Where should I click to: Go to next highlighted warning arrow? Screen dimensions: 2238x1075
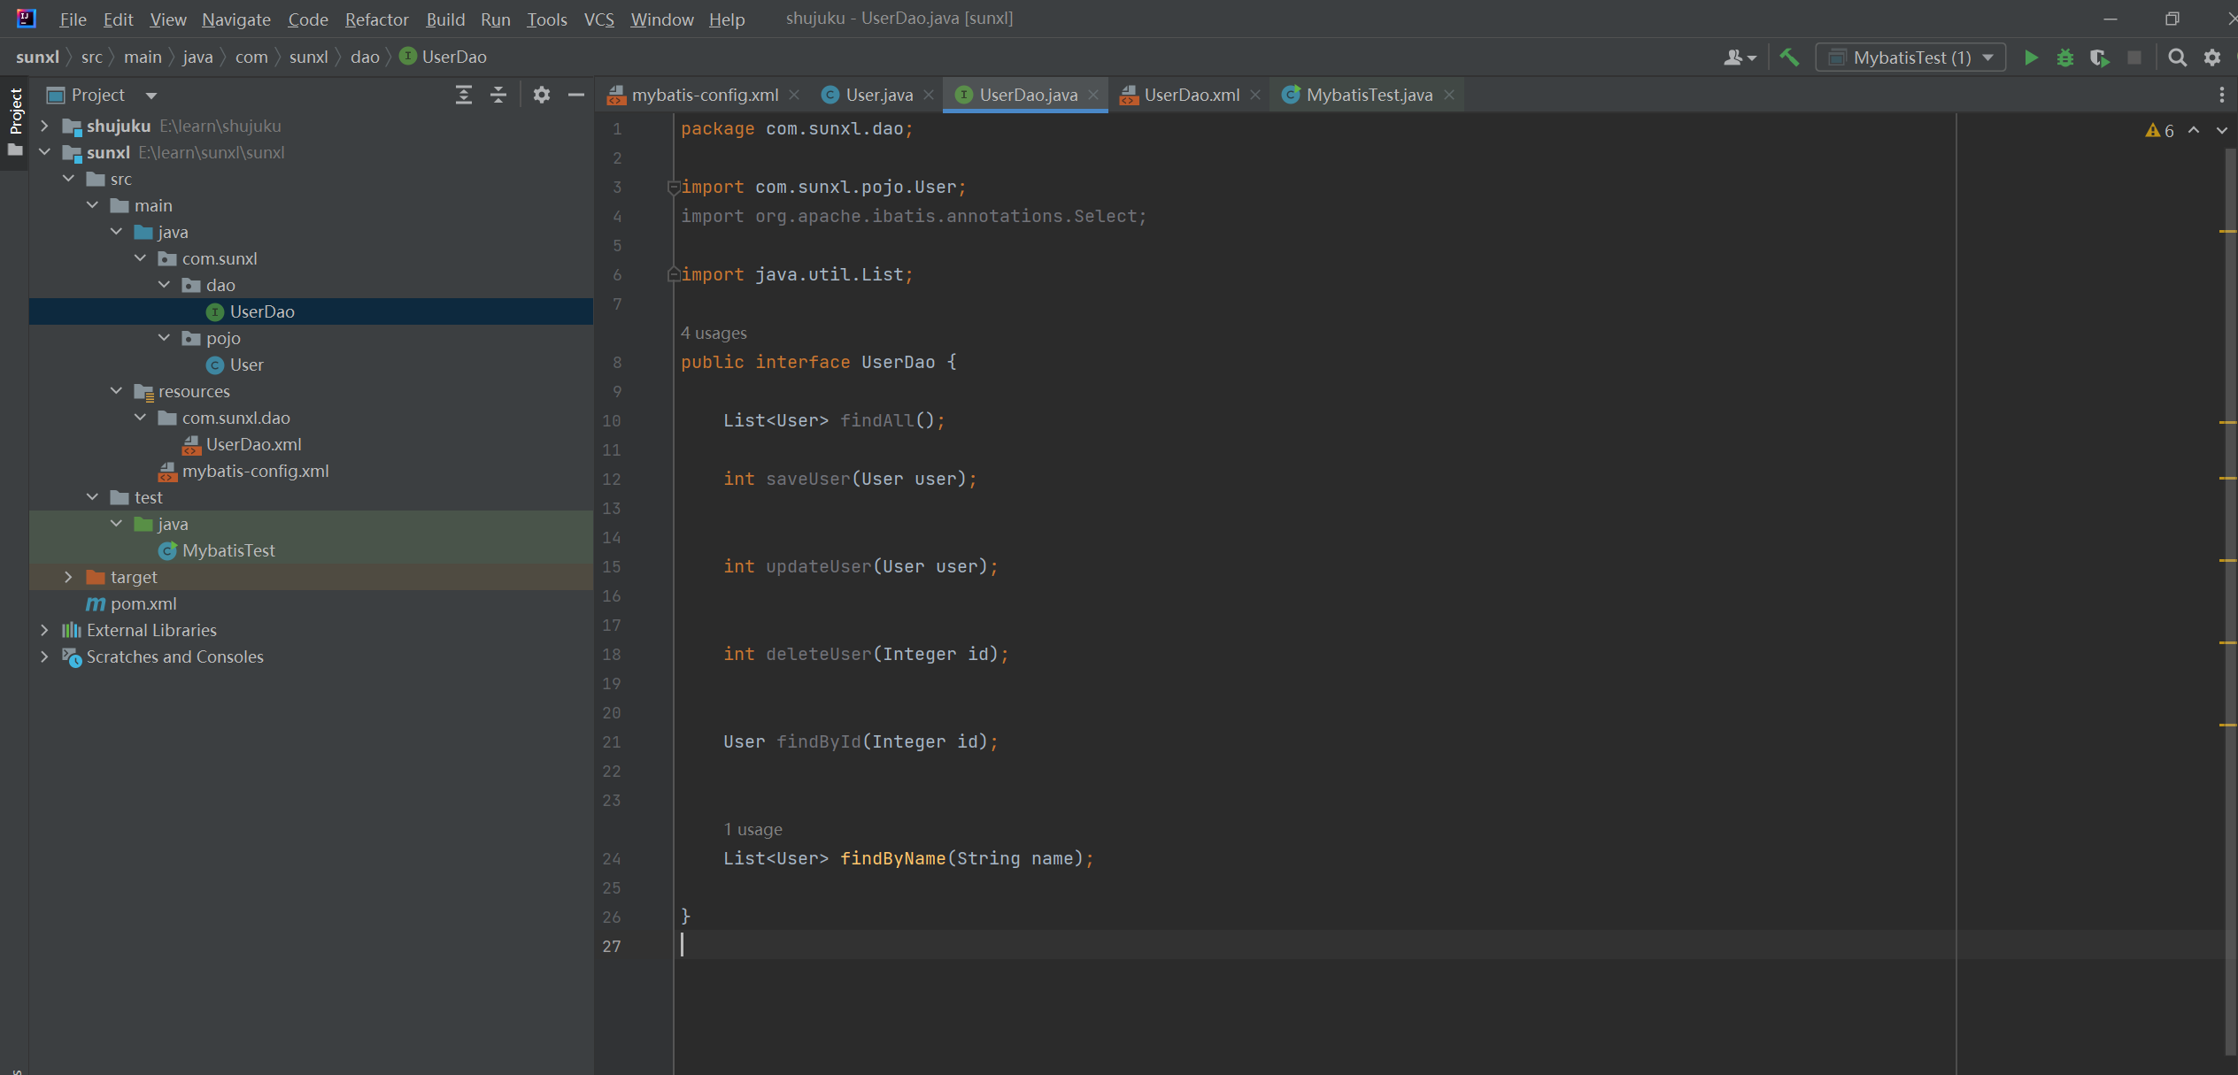point(2221,130)
